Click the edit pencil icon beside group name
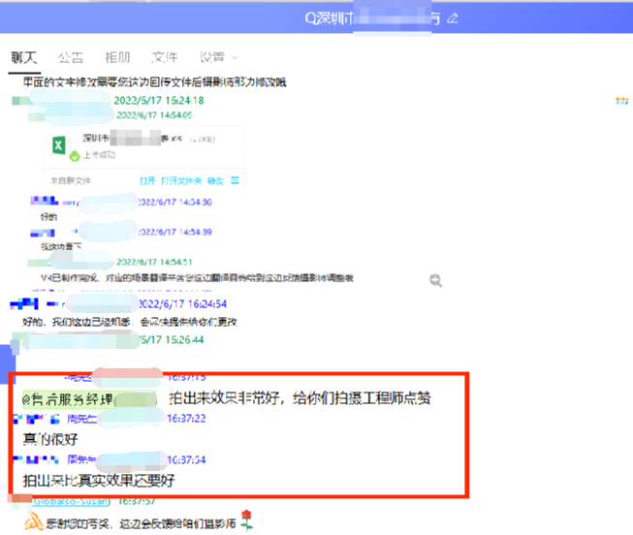Image resolution: width=633 pixels, height=535 pixels. tap(453, 18)
